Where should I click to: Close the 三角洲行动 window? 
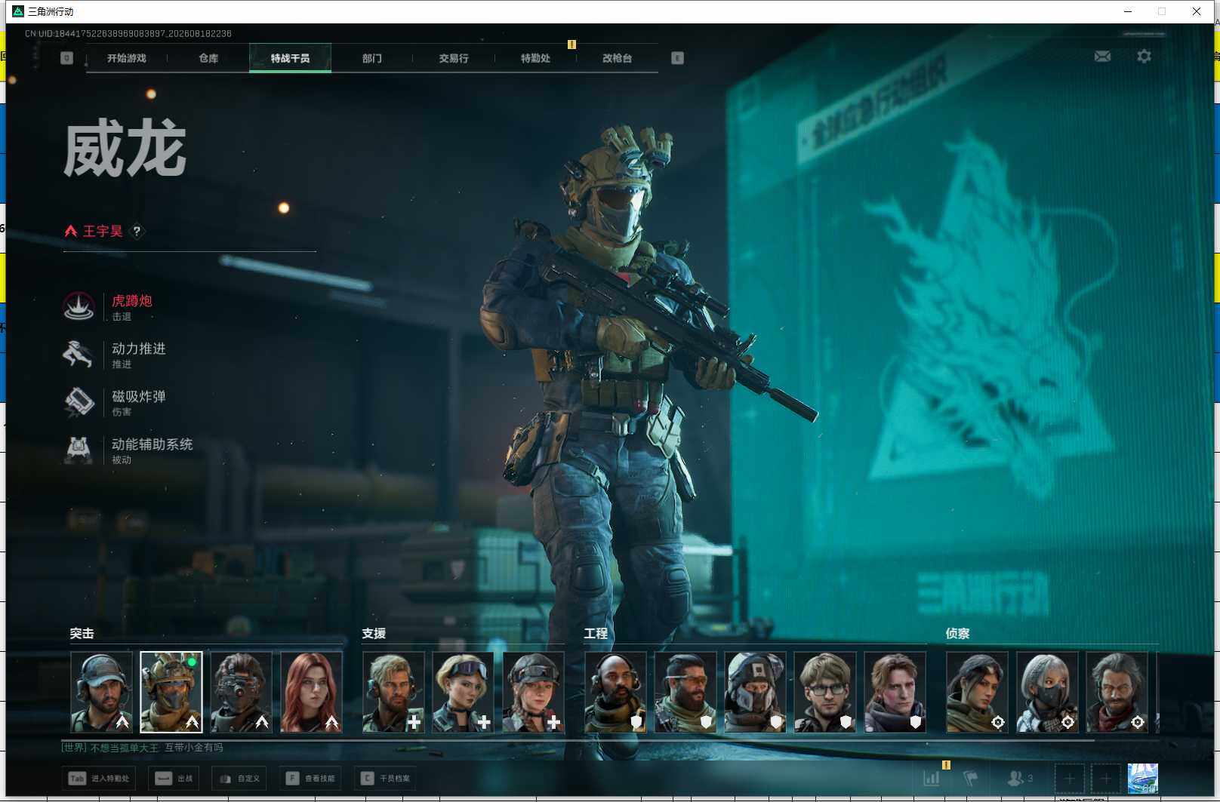1197,11
